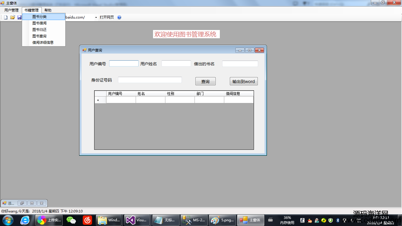The height and width of the screenshot is (226, 402).
Task: Switch to Visual Studio in taskbar
Action: (x=137, y=220)
